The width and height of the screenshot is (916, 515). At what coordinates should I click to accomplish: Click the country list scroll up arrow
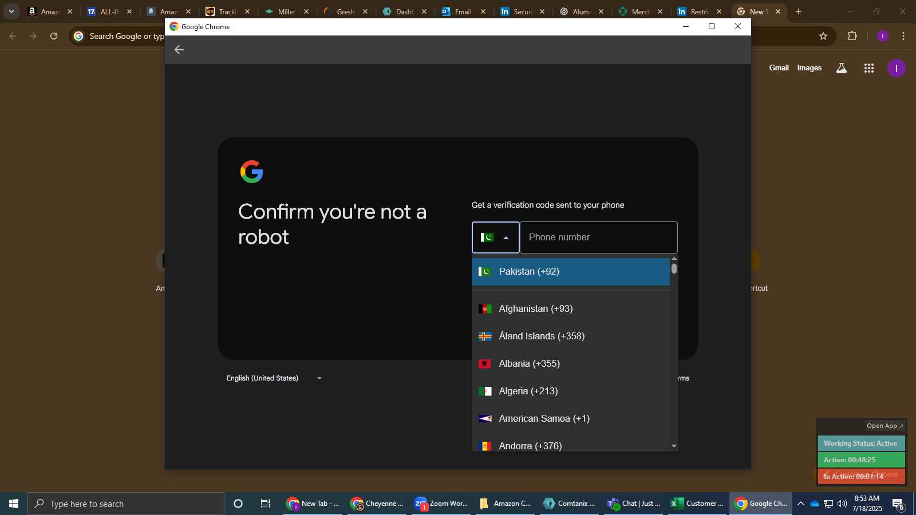tap(674, 259)
